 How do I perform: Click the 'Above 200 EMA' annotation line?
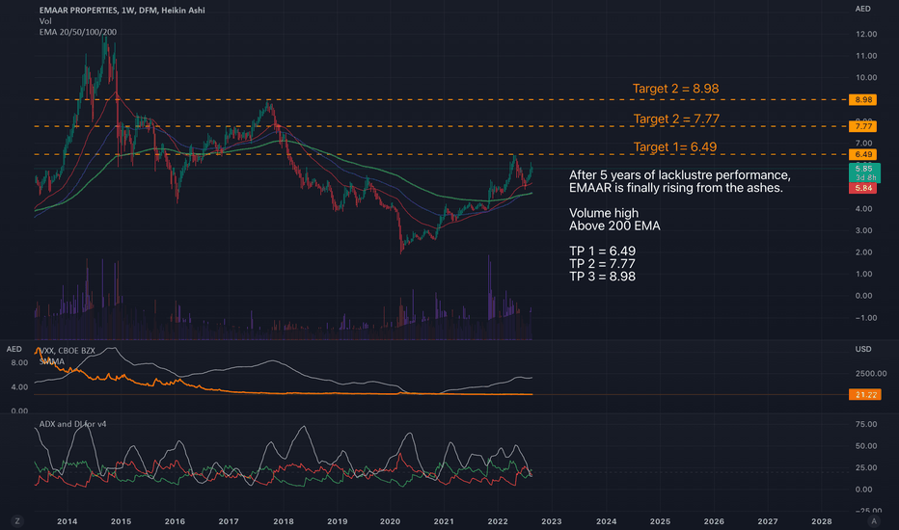tap(614, 225)
